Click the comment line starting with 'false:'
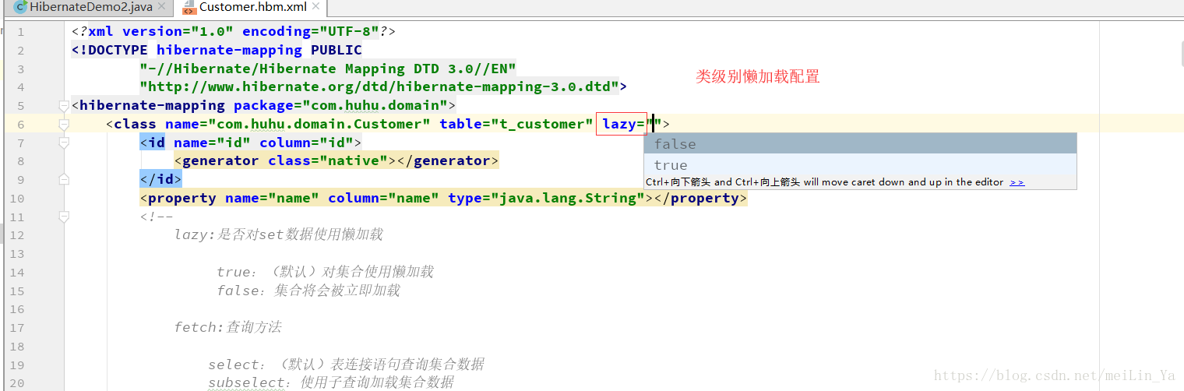 tap(308, 291)
